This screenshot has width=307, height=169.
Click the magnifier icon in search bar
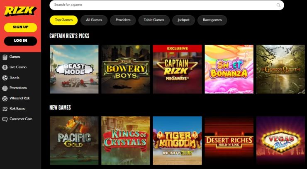(278, 5)
